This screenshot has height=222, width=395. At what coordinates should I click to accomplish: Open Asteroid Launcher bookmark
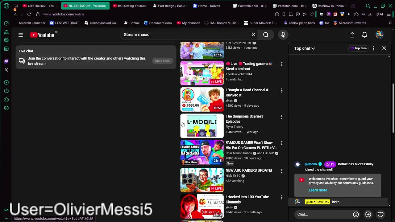[32, 23]
